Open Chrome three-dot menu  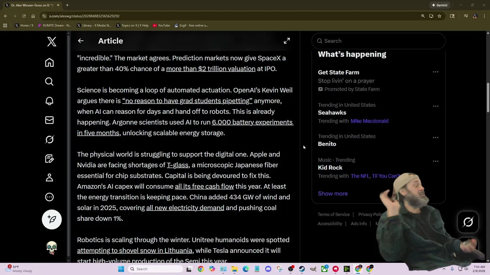(485, 16)
